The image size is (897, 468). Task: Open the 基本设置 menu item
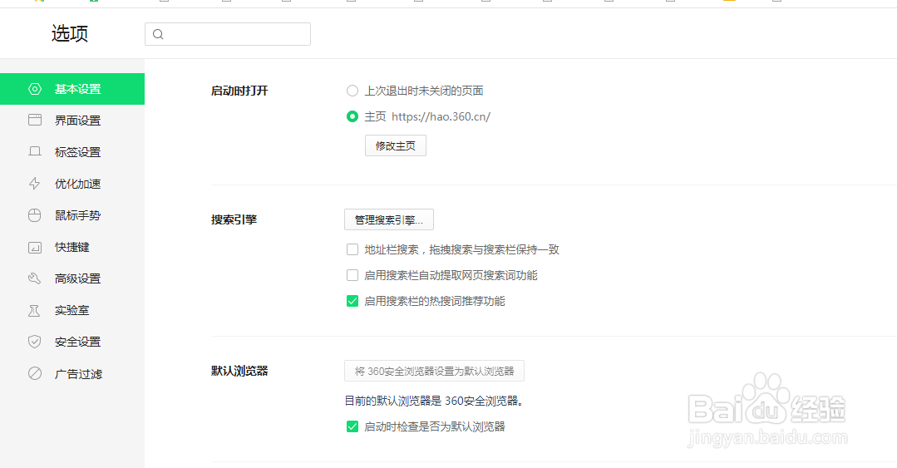pyautogui.click(x=72, y=89)
